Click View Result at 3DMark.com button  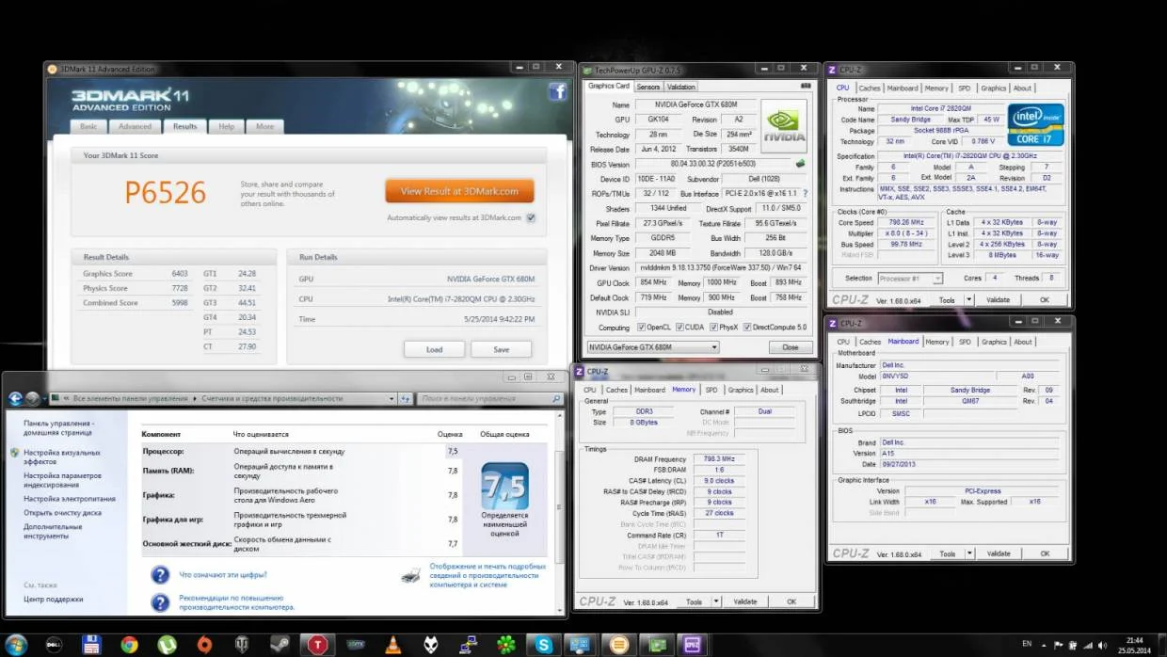[459, 191]
